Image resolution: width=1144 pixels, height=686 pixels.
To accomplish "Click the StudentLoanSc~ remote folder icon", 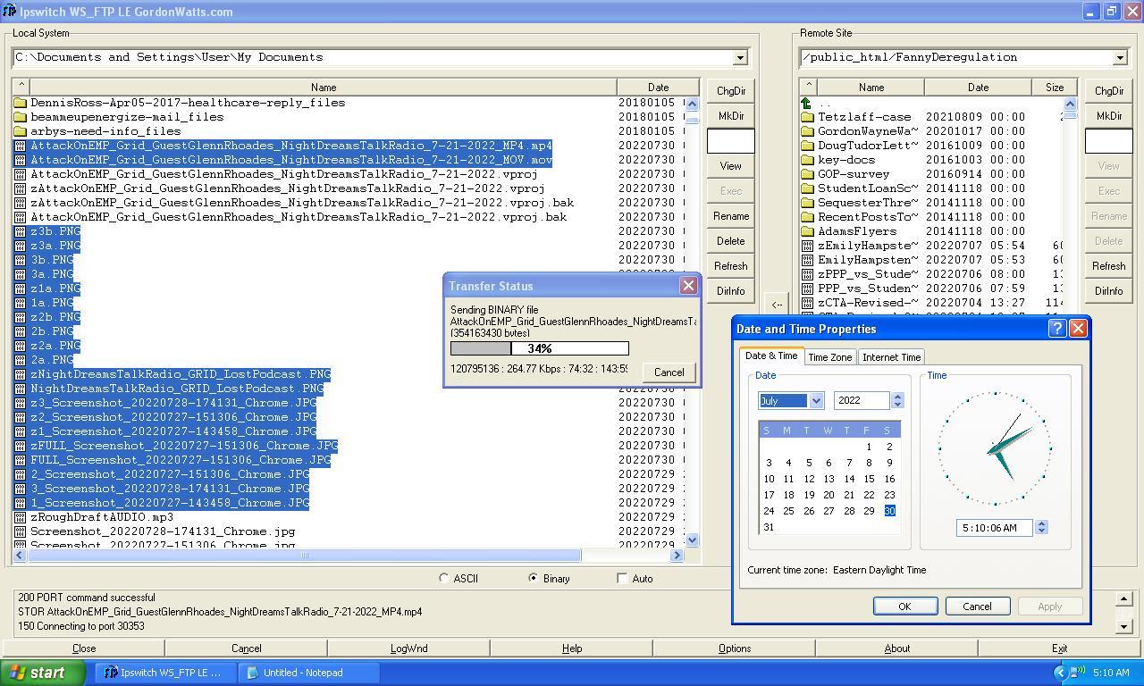I will coord(807,188).
